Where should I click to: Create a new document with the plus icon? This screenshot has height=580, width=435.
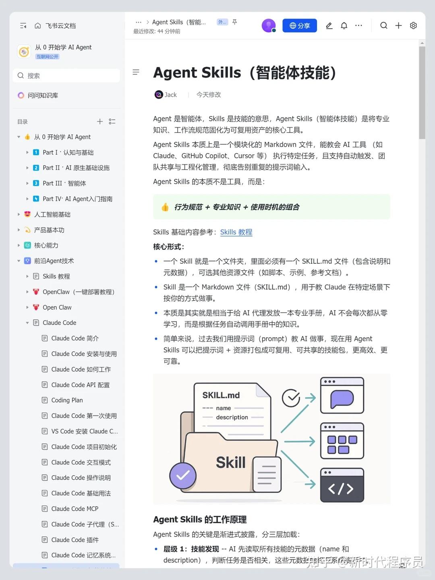[398, 25]
